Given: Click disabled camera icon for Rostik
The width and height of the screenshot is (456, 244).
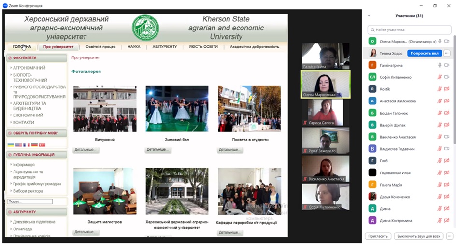Looking at the screenshot, I should (x=447, y=89).
